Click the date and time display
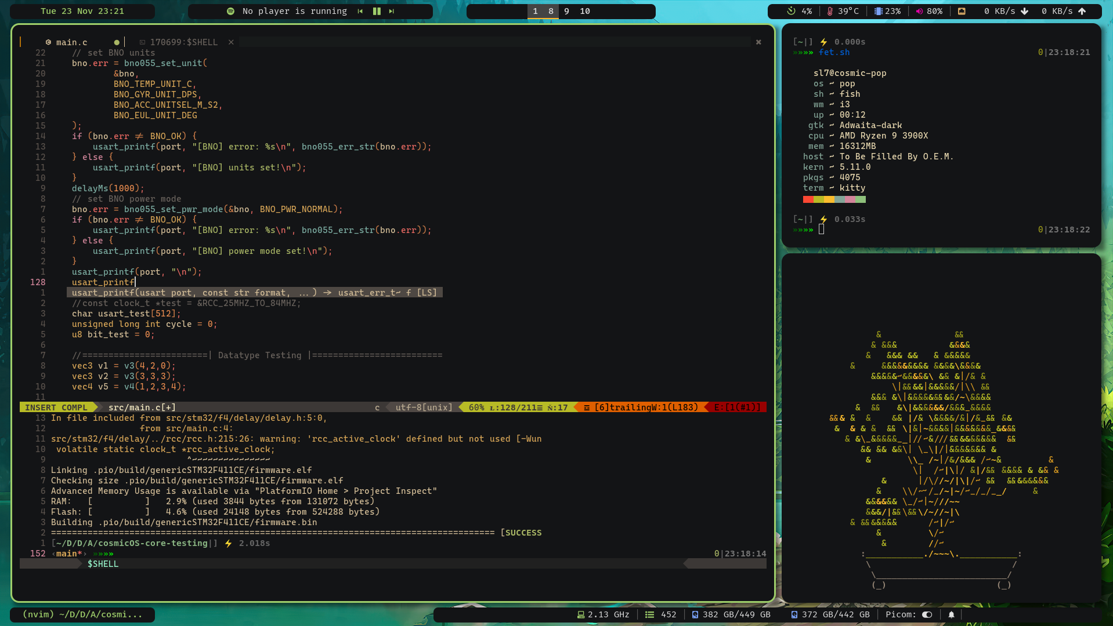 coord(82,11)
